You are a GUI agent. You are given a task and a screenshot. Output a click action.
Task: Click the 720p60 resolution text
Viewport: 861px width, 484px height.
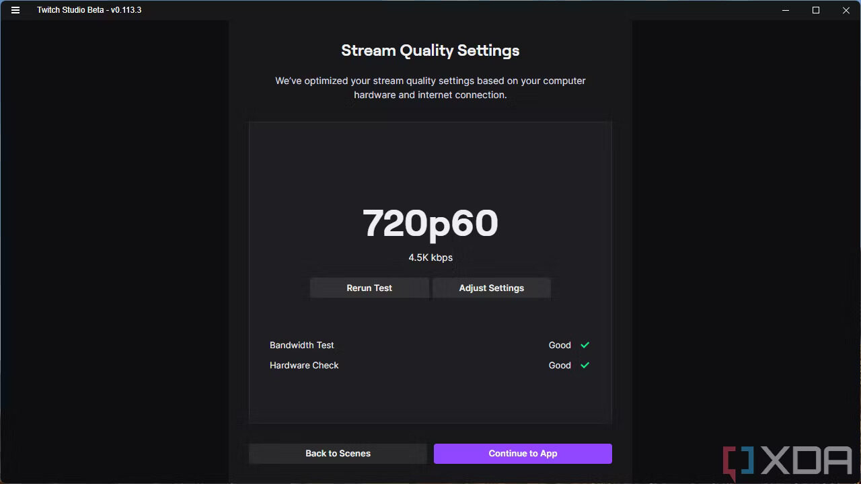(x=430, y=223)
